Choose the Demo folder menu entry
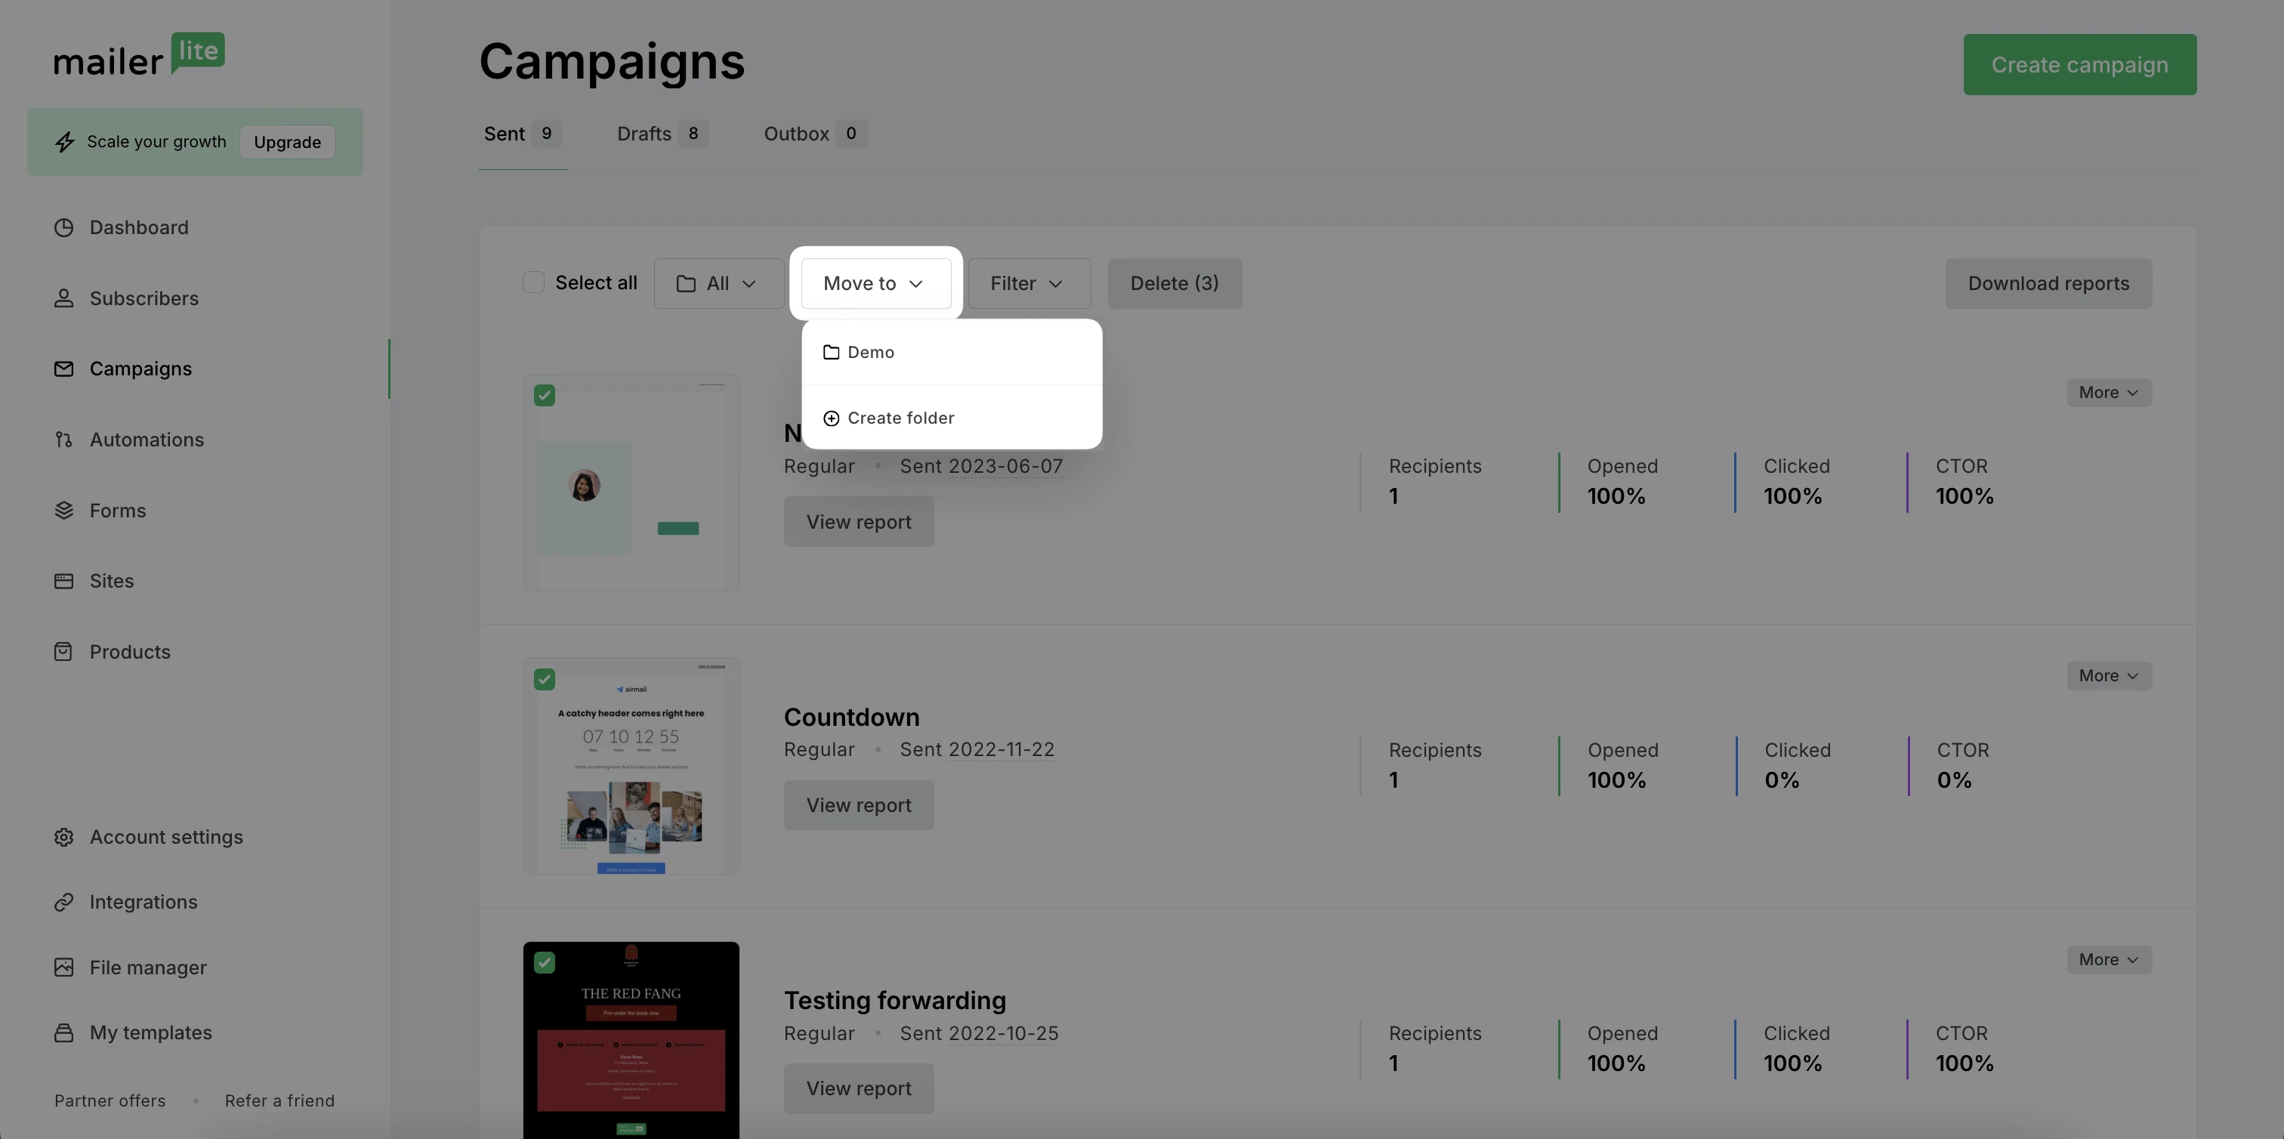The width and height of the screenshot is (2284, 1139). click(952, 352)
